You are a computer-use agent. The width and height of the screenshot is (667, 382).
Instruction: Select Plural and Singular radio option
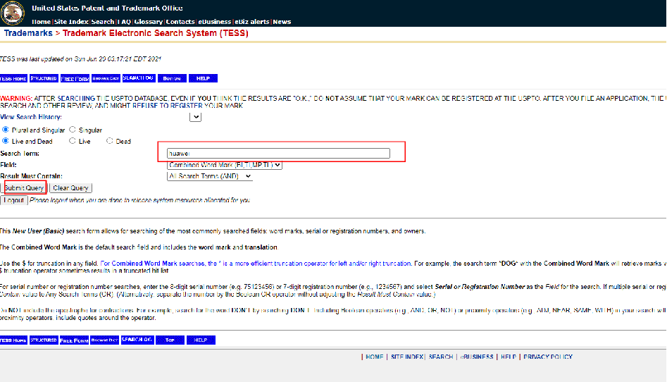click(x=6, y=130)
